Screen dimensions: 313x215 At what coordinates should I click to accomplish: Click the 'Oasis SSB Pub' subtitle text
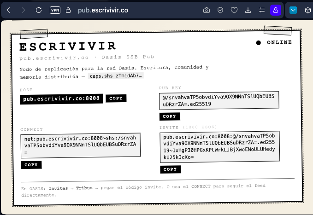(x=128, y=57)
